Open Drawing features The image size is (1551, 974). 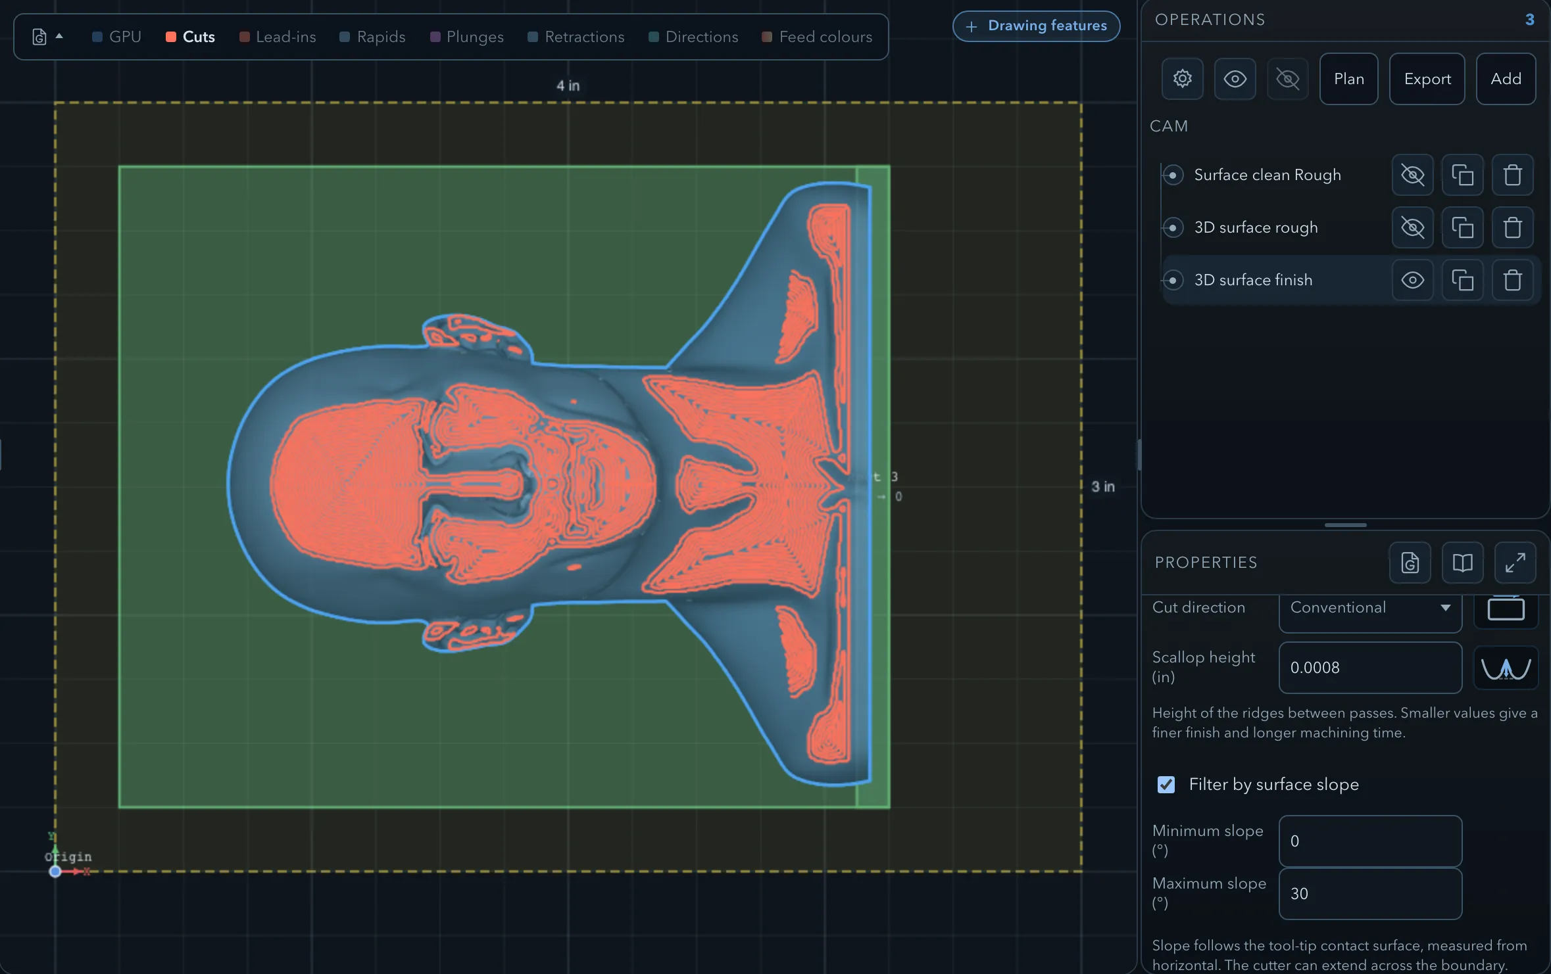(x=1037, y=26)
